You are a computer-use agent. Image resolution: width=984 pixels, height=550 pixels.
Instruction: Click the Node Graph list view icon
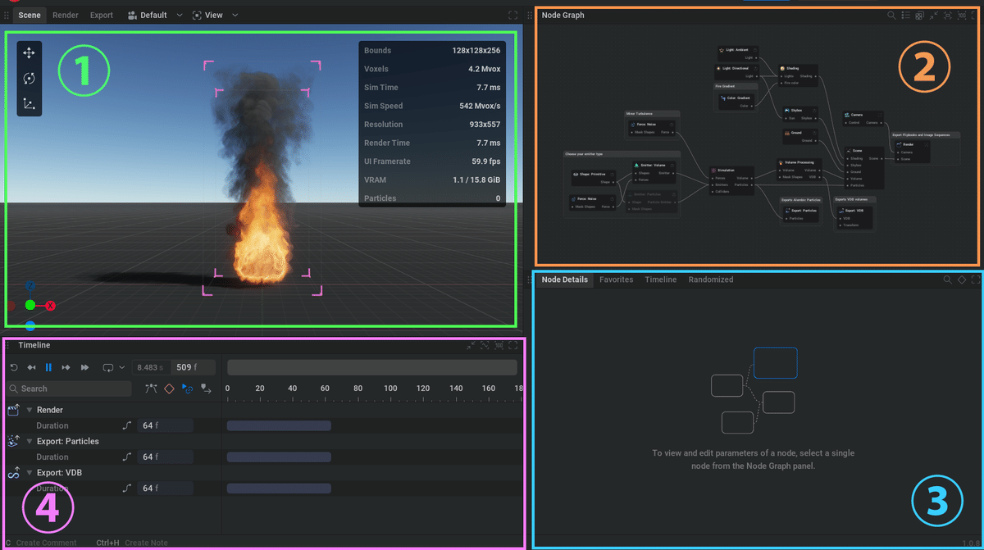point(905,16)
